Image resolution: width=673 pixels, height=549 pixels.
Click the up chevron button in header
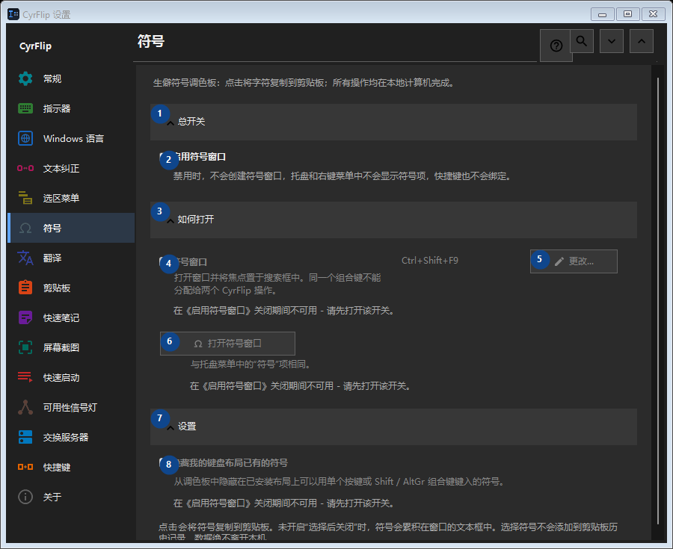642,41
